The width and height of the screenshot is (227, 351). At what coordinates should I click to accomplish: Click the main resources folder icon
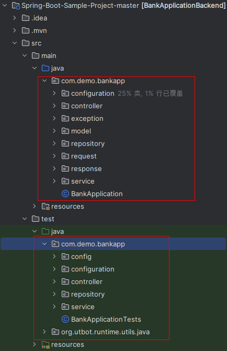[46, 206]
